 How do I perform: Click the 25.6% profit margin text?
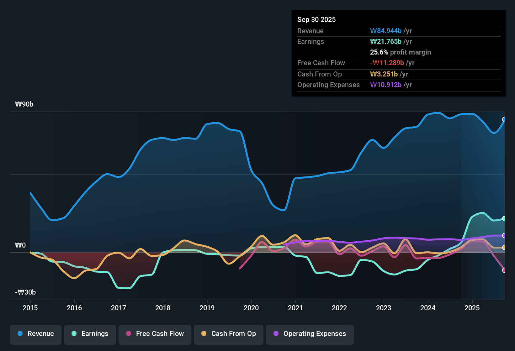pyautogui.click(x=400, y=52)
